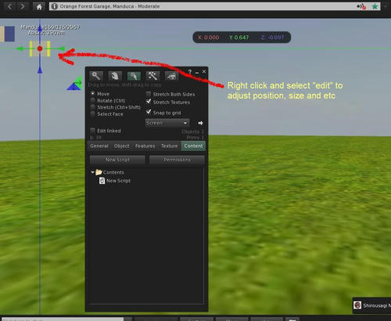Switch to the Object tab
The image size is (391, 321).
coord(122,146)
